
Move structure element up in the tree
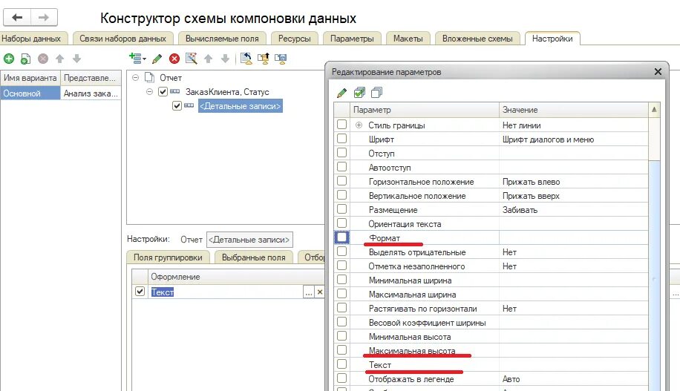click(208, 59)
